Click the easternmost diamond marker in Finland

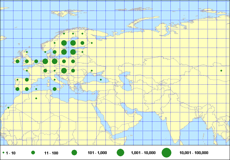[92, 43]
